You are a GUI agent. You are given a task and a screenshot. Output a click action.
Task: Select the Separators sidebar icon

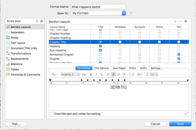point(8,32)
